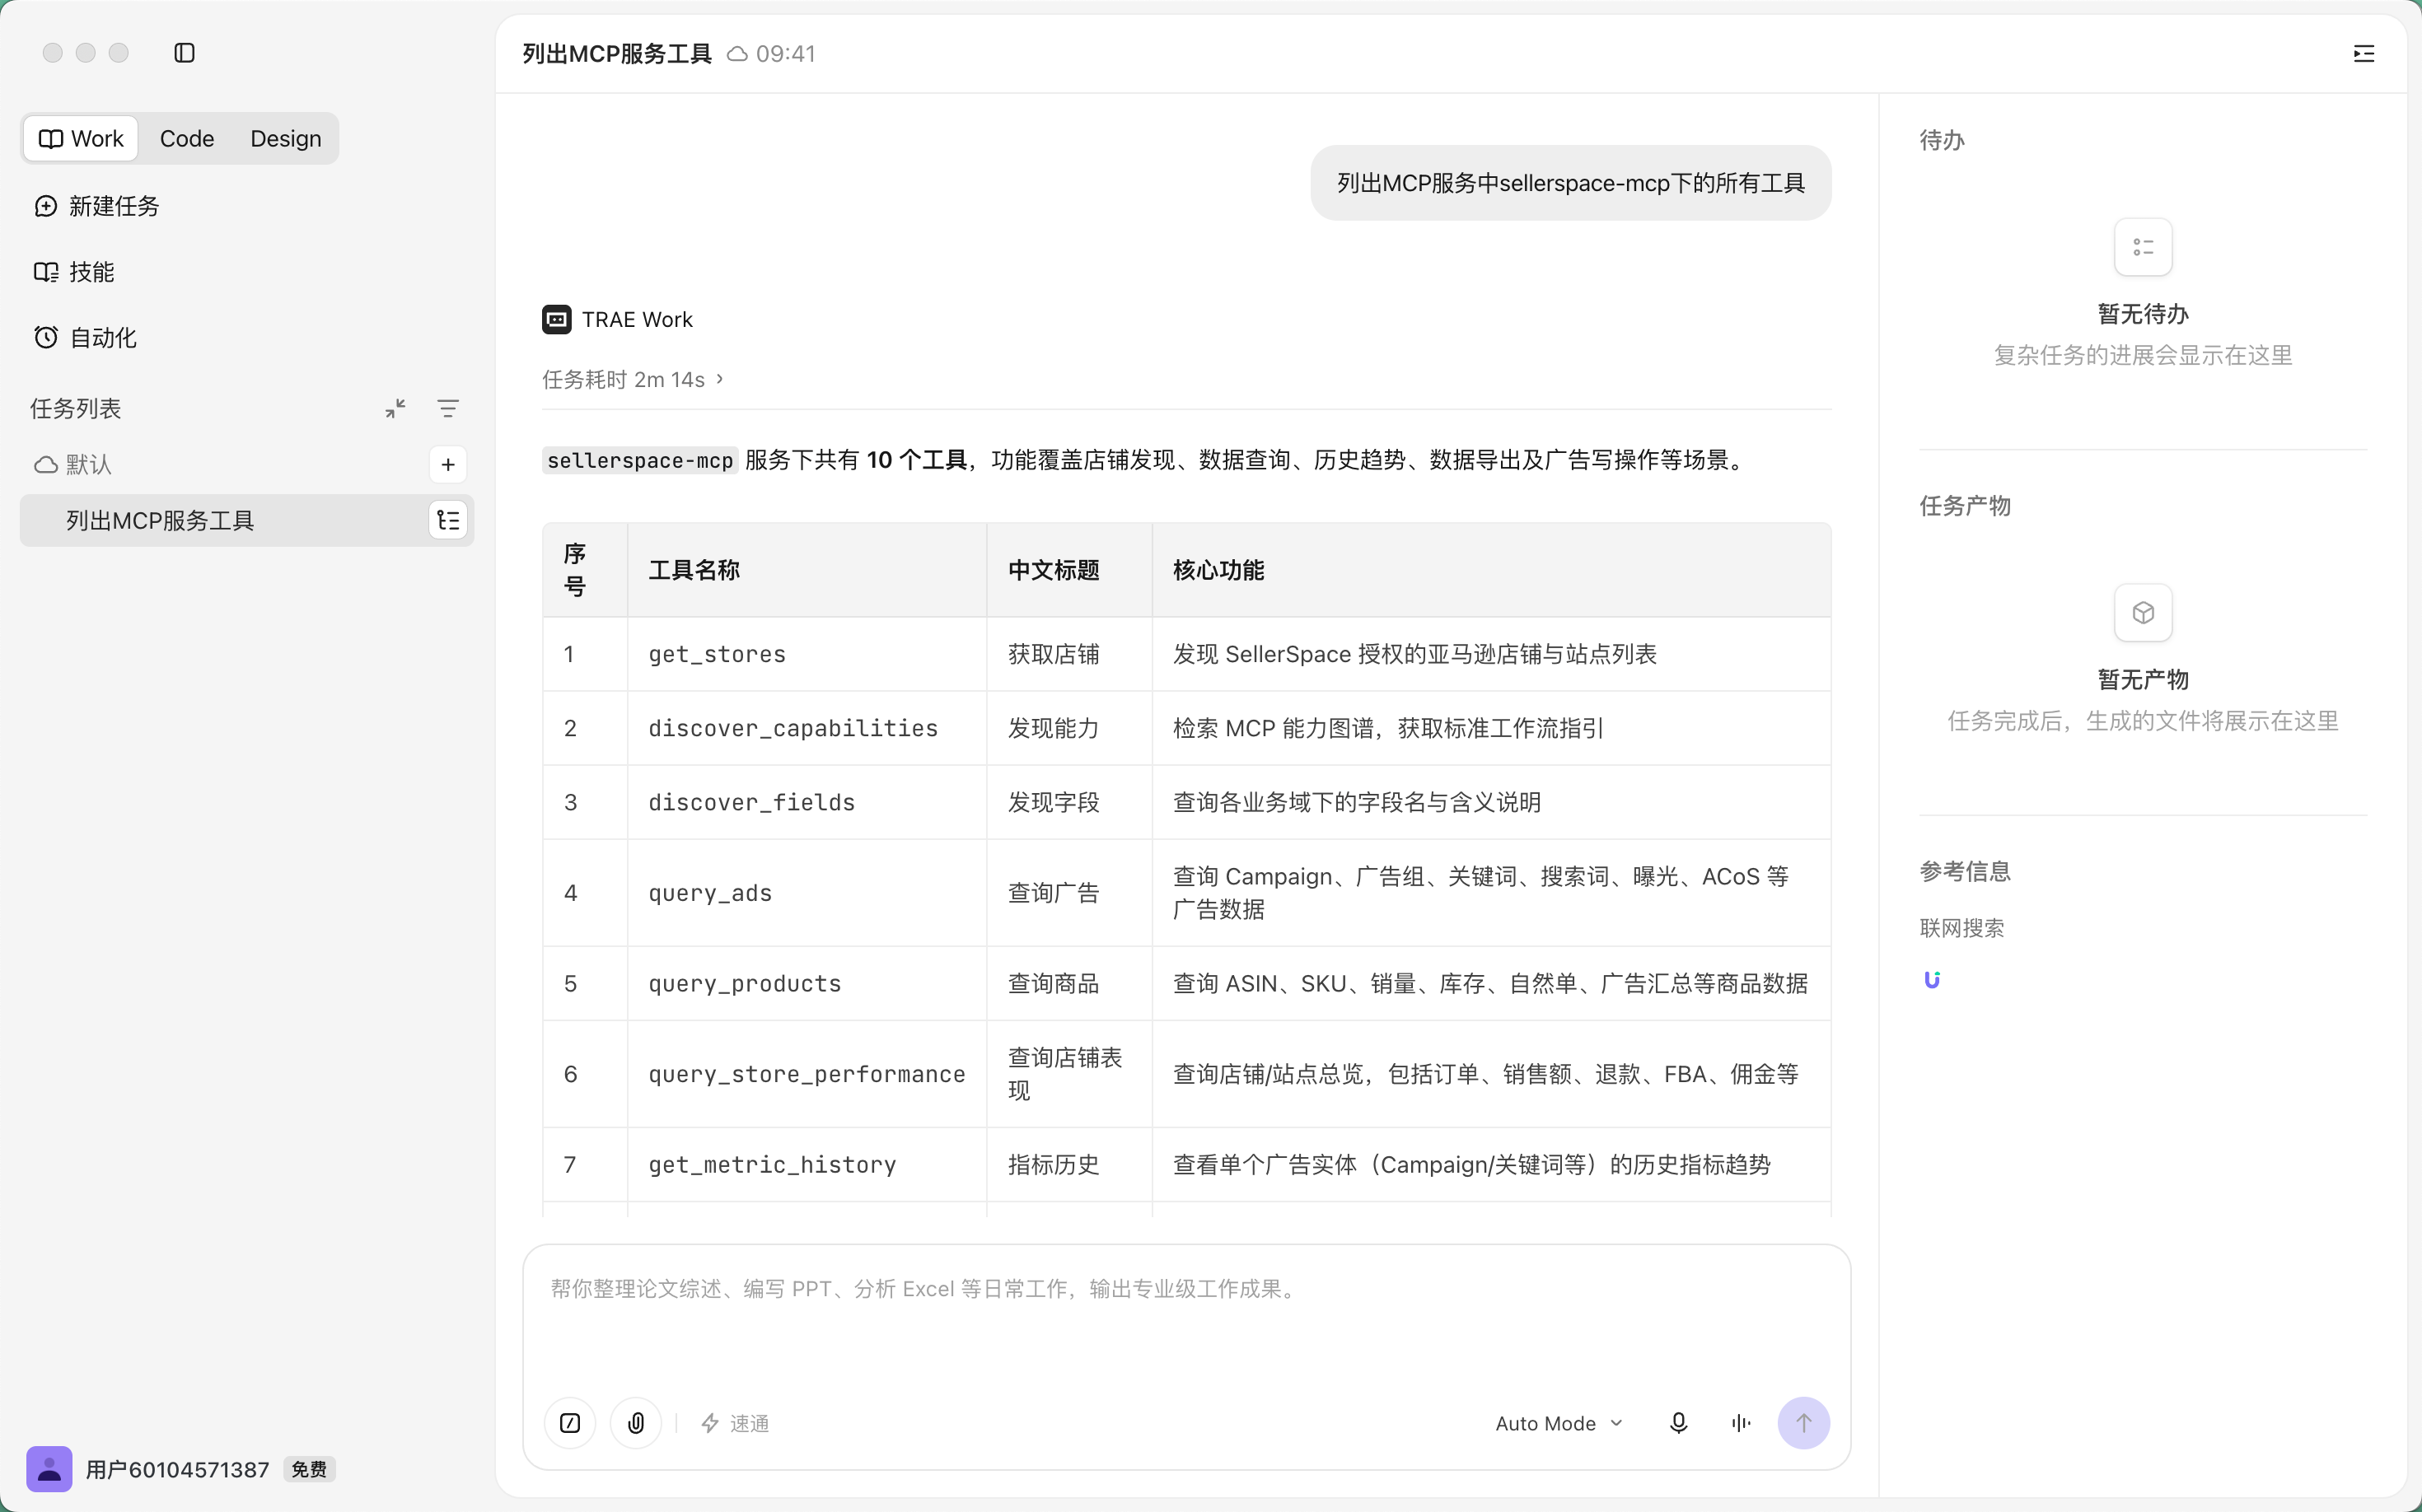Click the get_metric_history table cell
Viewport: 2422px width, 1512px height.
pos(807,1164)
